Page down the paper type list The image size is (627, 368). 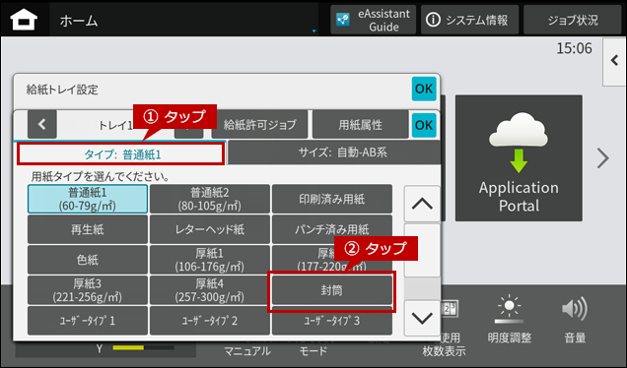pos(422,318)
